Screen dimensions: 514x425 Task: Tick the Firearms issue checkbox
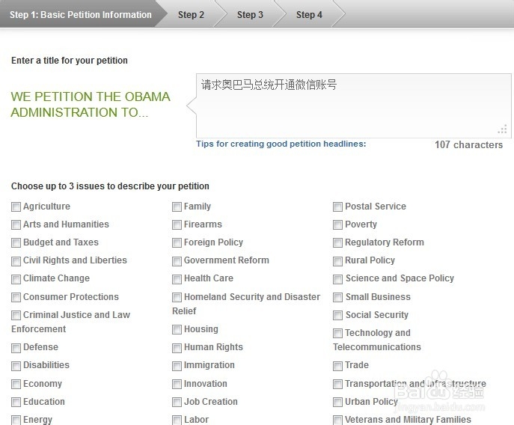click(x=177, y=225)
